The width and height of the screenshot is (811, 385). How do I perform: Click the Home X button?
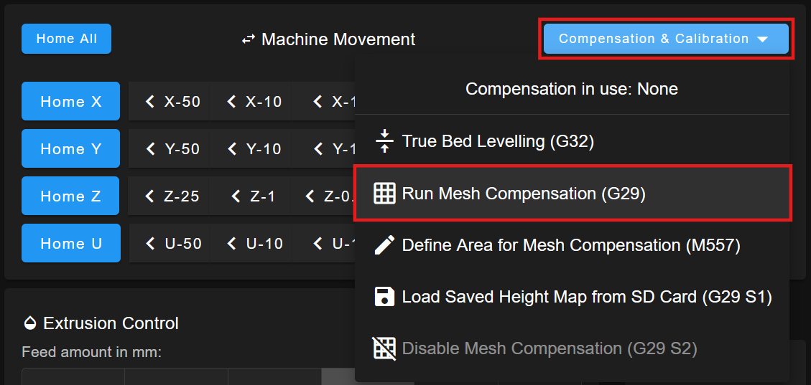click(71, 101)
